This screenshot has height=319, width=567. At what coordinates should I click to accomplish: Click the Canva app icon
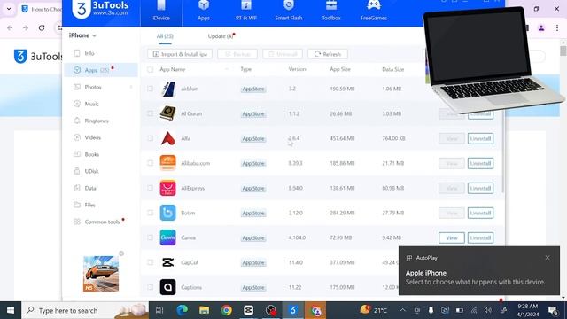(167, 237)
